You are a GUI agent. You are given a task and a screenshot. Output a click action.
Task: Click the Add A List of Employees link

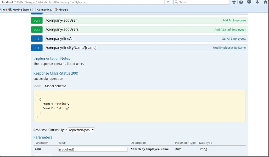(x=230, y=30)
